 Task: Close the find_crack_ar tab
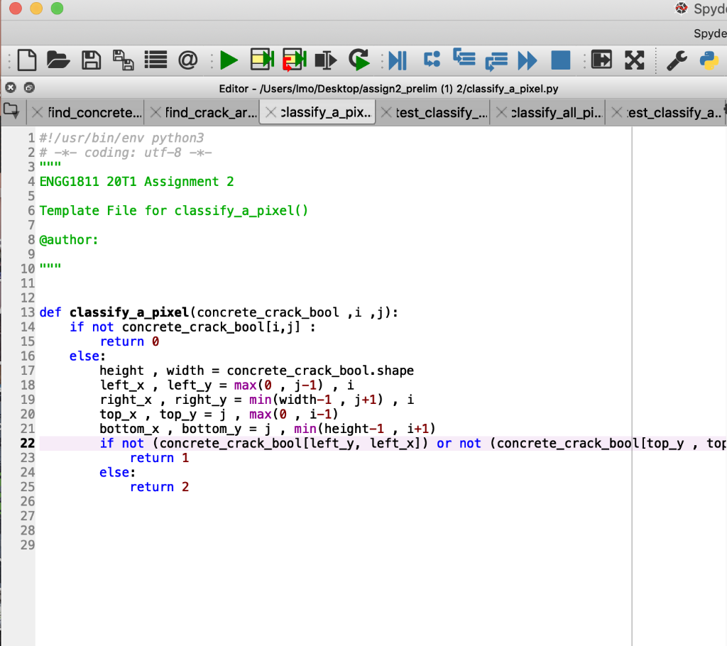tap(155, 112)
